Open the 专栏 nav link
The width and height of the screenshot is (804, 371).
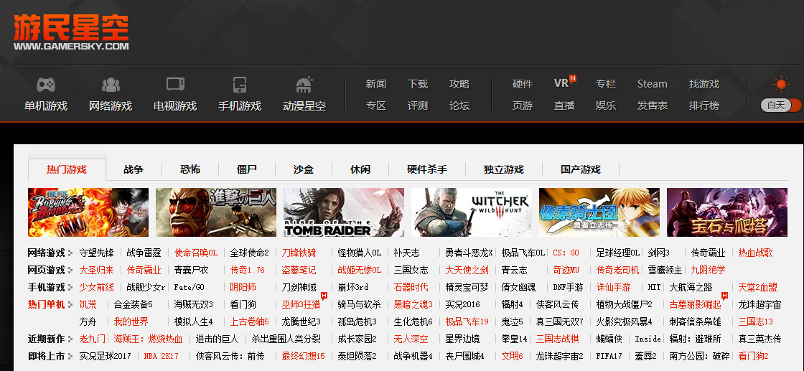[x=606, y=84]
